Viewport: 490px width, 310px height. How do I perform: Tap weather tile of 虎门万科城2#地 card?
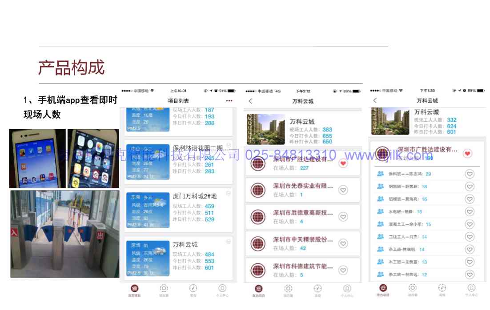[x=148, y=210]
